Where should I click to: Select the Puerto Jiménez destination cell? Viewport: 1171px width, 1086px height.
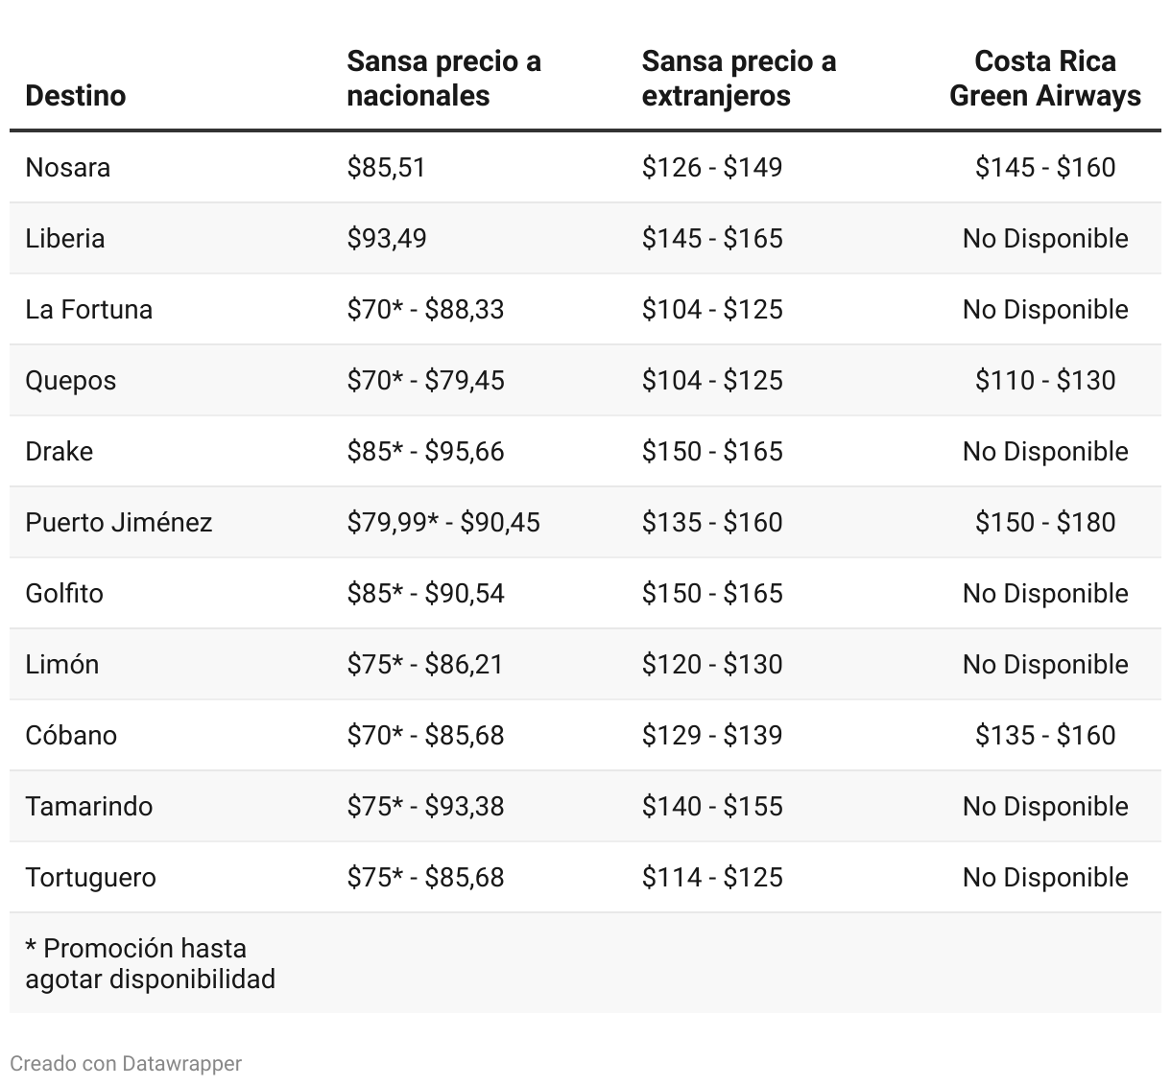(x=118, y=522)
